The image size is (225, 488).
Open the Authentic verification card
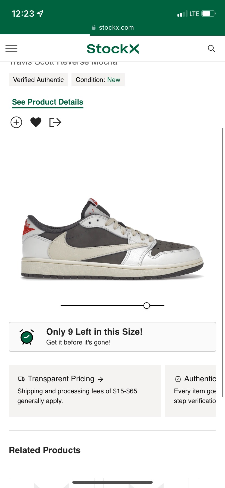191,391
